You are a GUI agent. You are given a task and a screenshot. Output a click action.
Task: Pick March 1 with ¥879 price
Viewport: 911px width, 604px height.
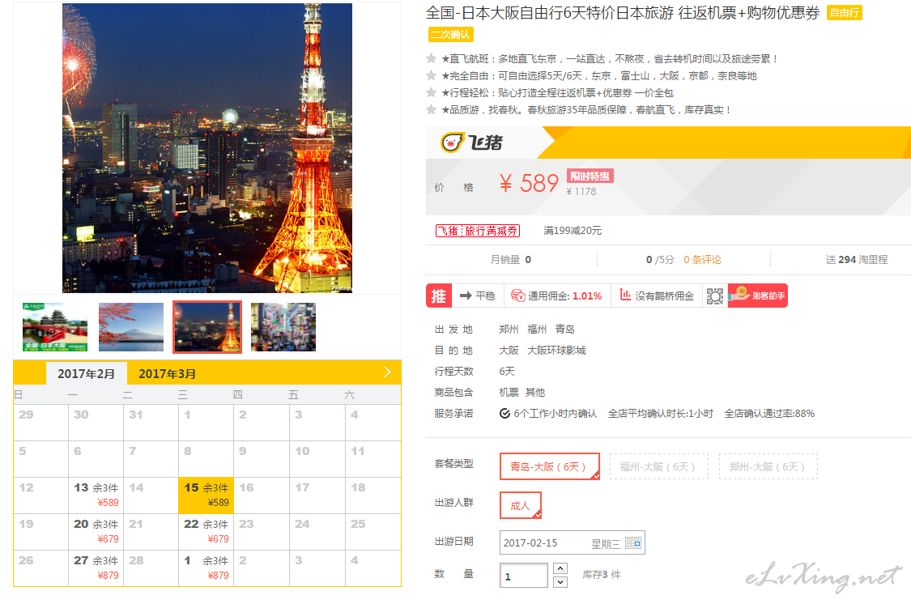(206, 568)
